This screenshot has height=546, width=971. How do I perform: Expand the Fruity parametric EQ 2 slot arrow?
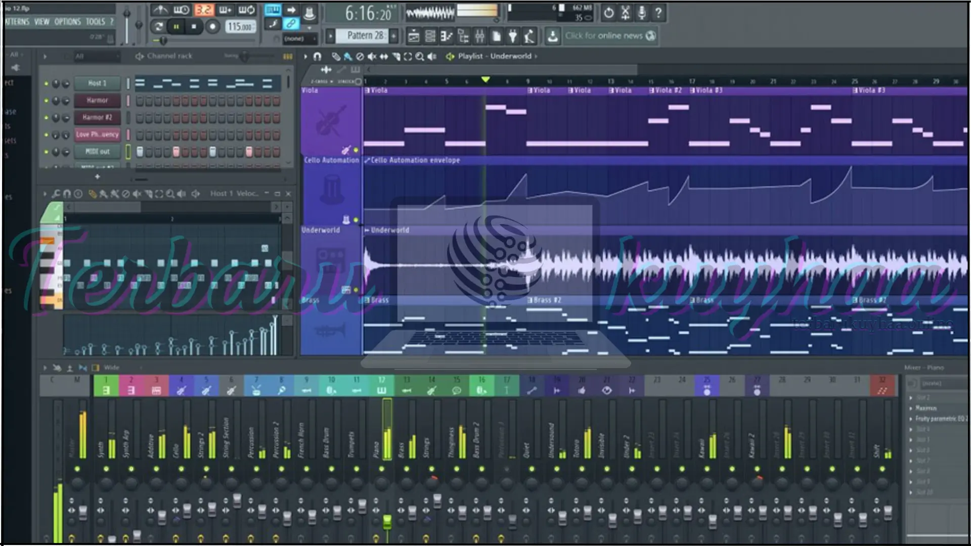[x=911, y=419]
